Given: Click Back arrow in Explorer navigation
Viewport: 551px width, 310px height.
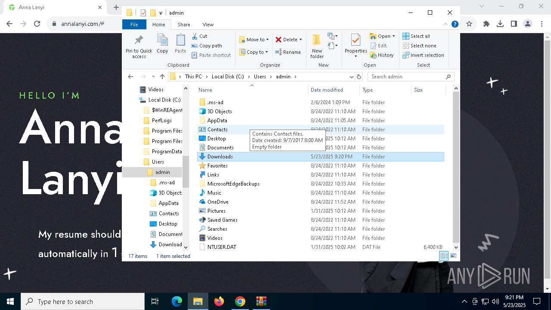Looking at the screenshot, I should click(130, 77).
